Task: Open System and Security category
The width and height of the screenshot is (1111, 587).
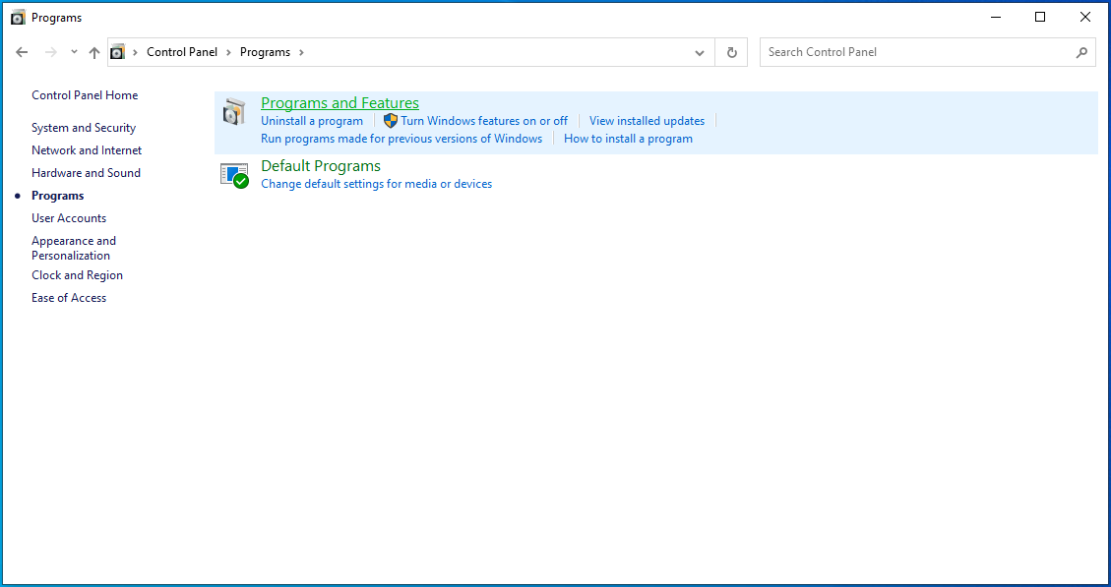Action: click(84, 128)
